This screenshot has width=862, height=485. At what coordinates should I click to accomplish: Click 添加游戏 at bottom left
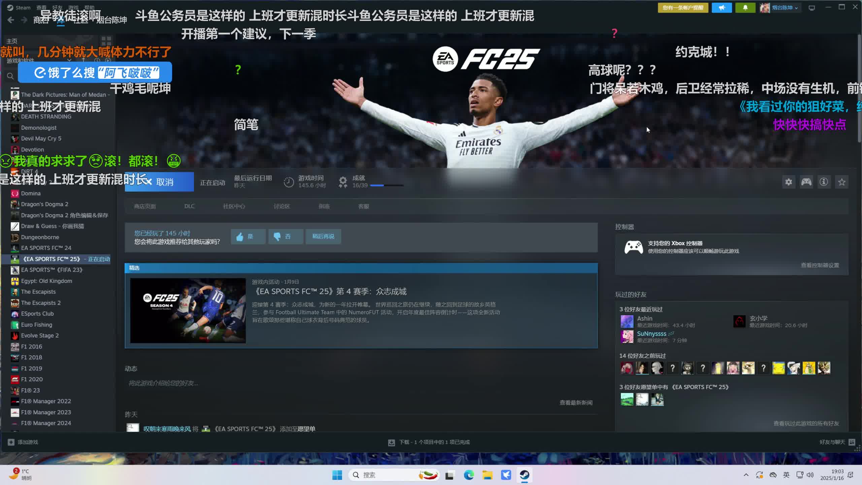click(x=28, y=442)
